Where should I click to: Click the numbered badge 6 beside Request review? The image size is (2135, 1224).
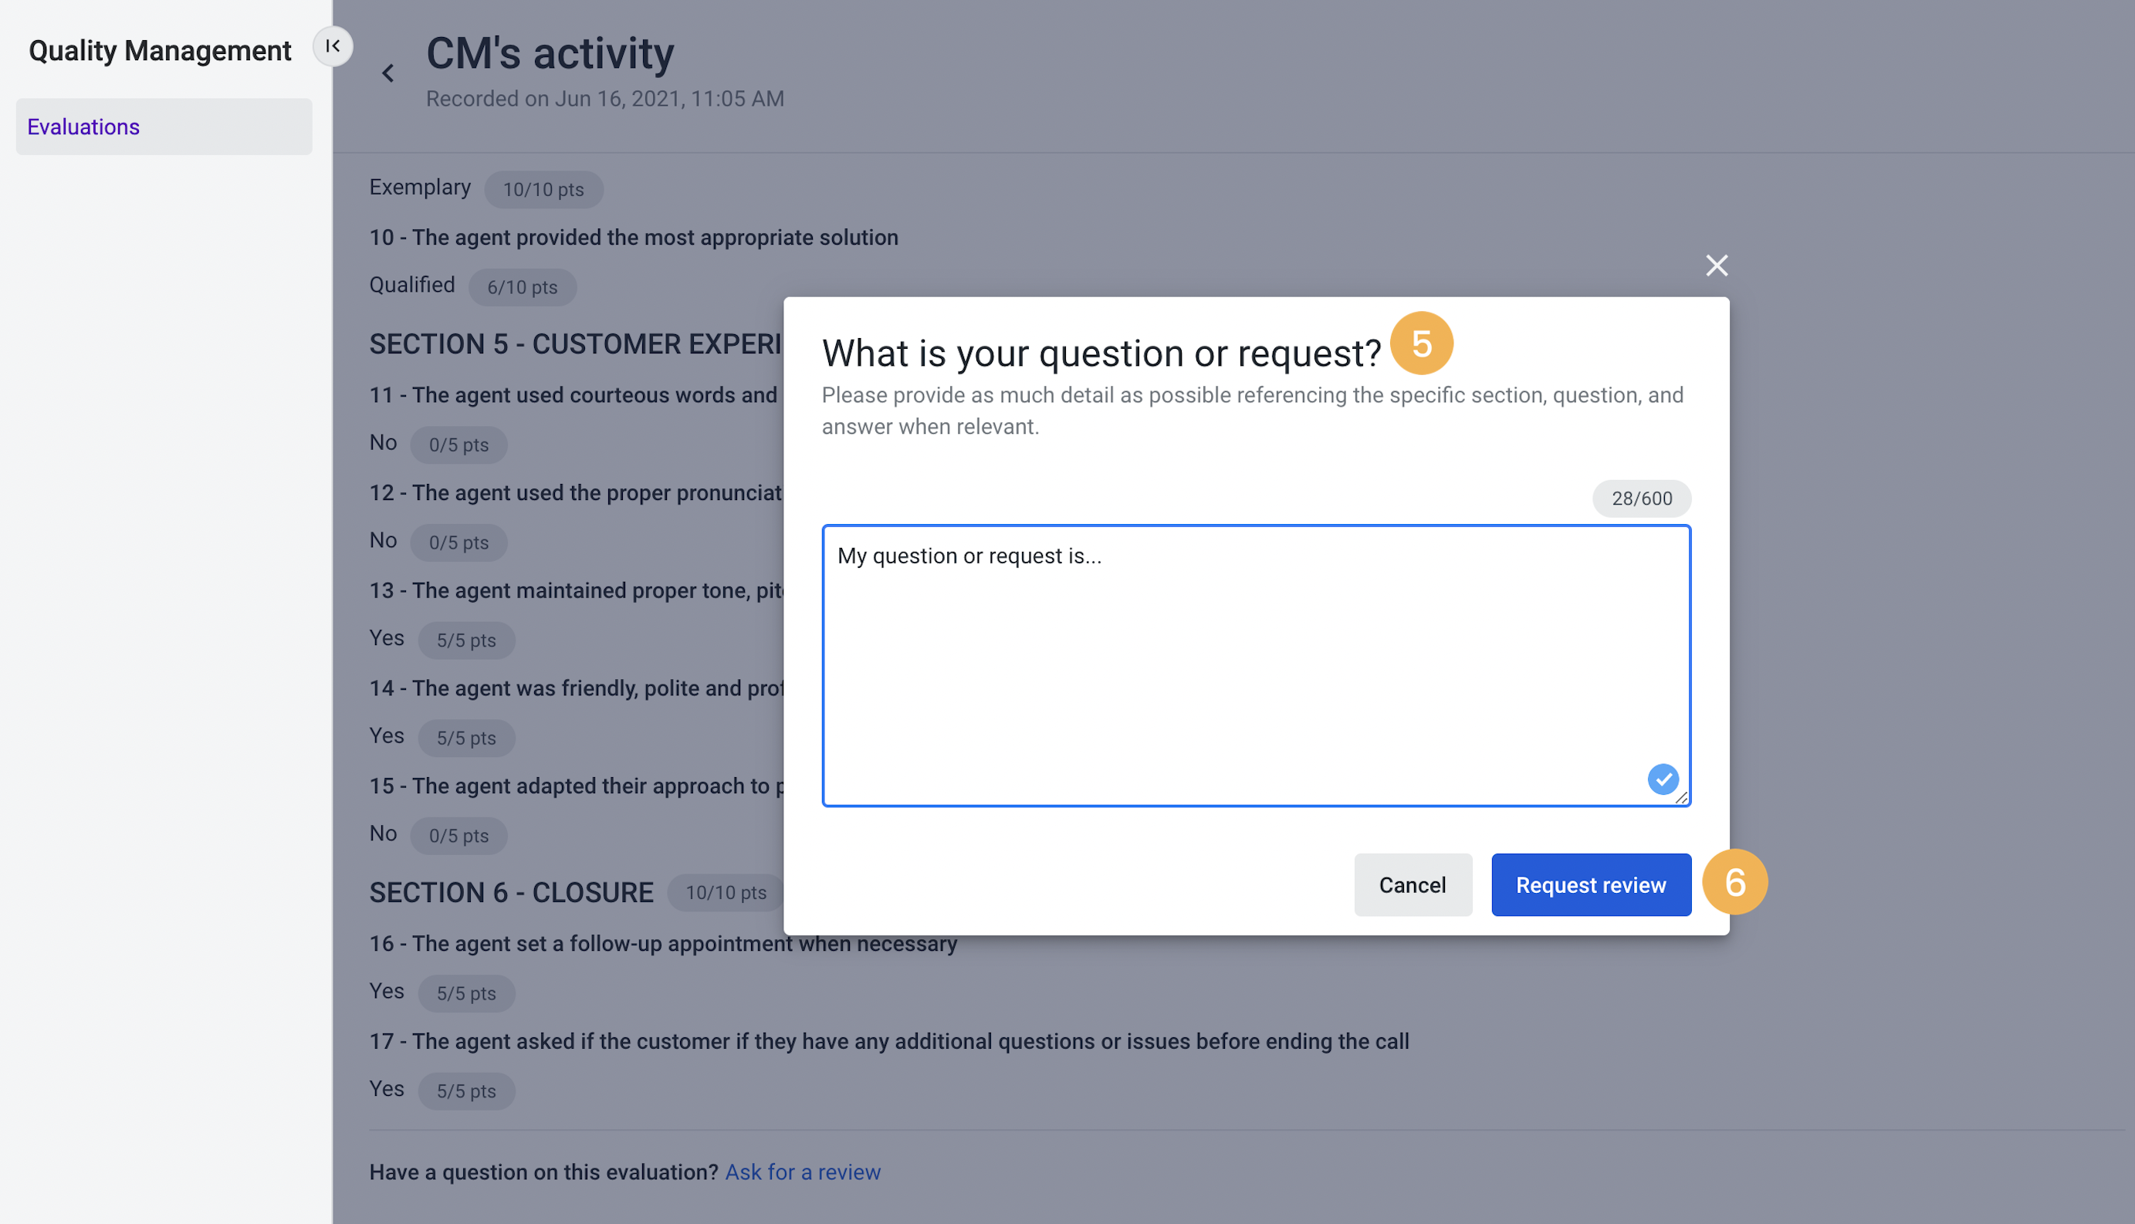(1736, 882)
